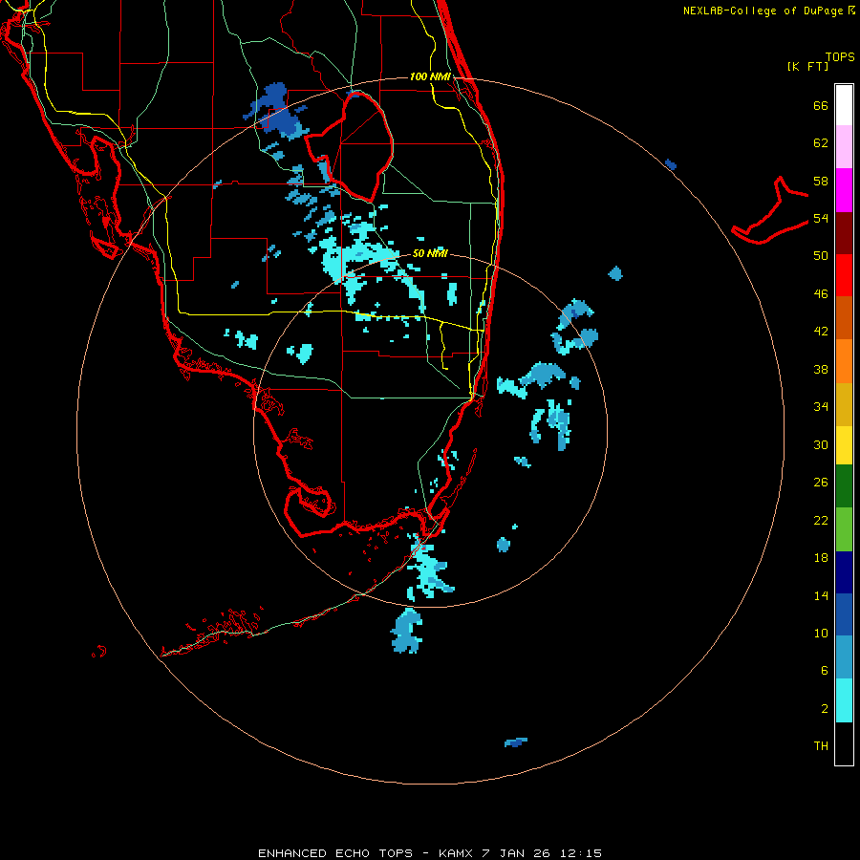Image resolution: width=860 pixels, height=860 pixels.
Task: Click the 14 legend value
Action: point(821,595)
